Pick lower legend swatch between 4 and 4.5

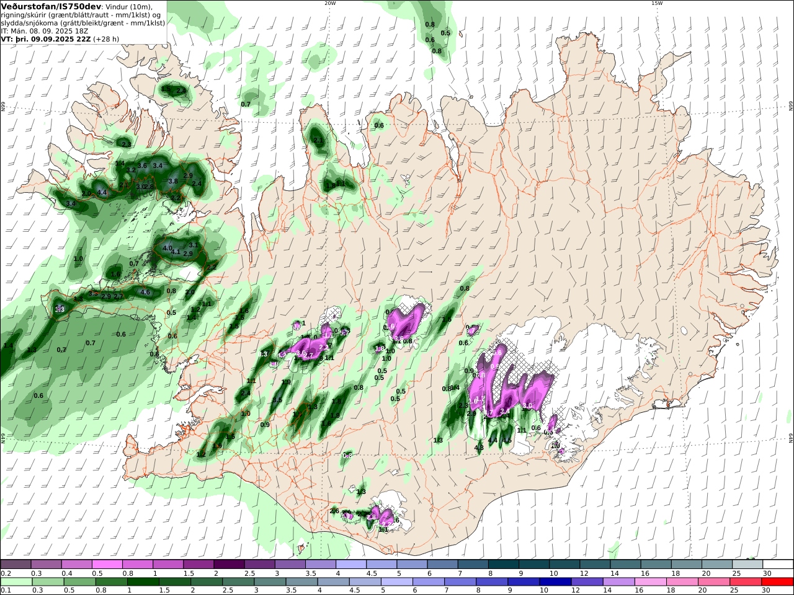click(334, 582)
